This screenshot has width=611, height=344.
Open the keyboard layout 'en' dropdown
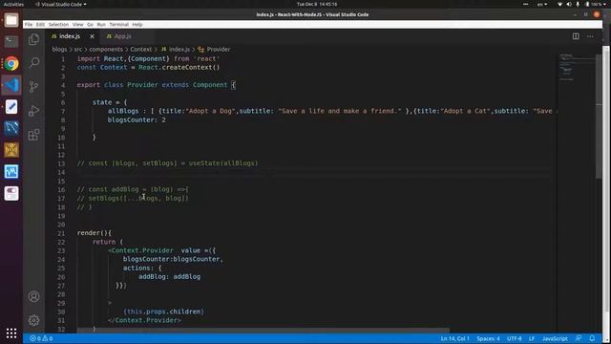point(542,4)
